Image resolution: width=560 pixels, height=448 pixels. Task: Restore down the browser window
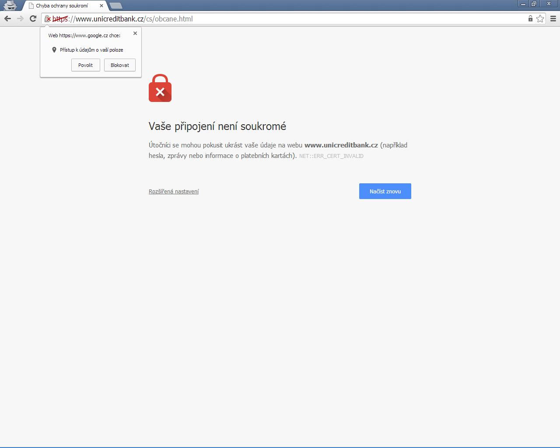(534, 4)
